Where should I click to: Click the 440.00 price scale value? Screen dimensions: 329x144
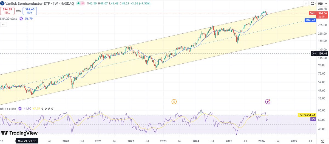[x=322, y=9]
